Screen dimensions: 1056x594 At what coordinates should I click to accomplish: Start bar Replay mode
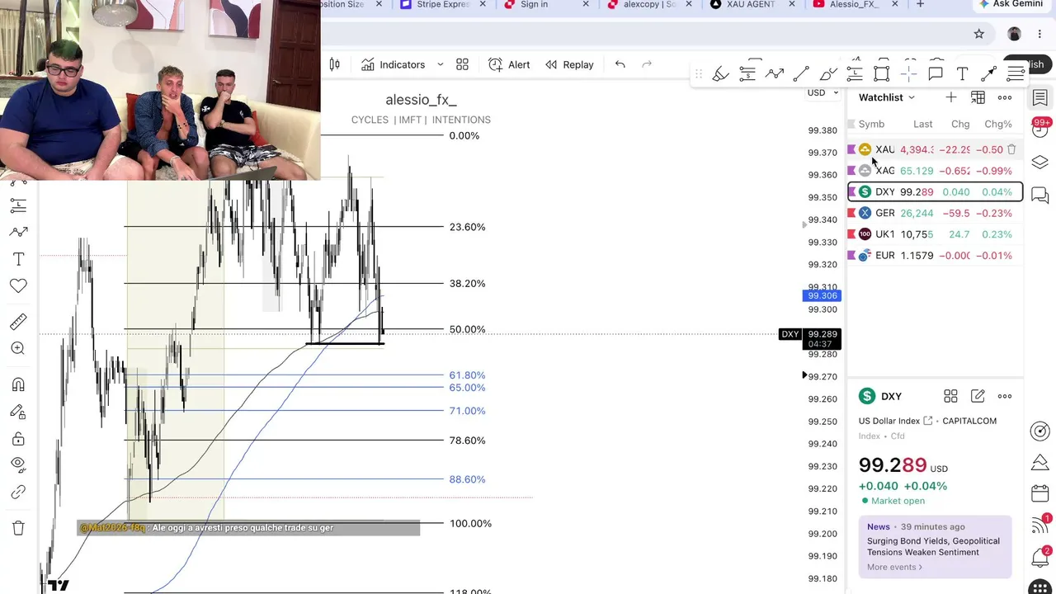569,64
